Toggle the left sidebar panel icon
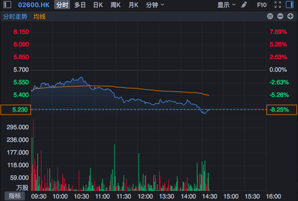This screenshot has height=201, width=298. click(x=8, y=5)
